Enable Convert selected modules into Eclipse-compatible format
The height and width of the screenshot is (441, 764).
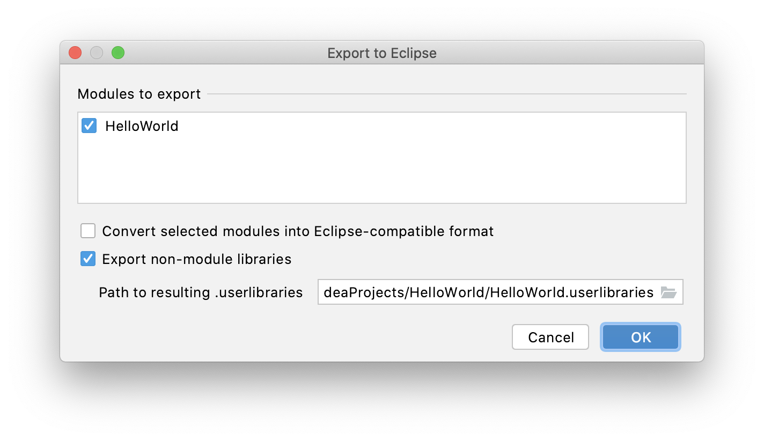tap(87, 231)
